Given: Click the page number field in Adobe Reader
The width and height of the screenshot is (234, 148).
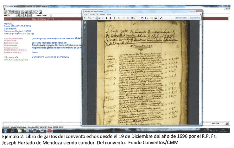Looking at the screenshot, I should click(x=115, y=18).
